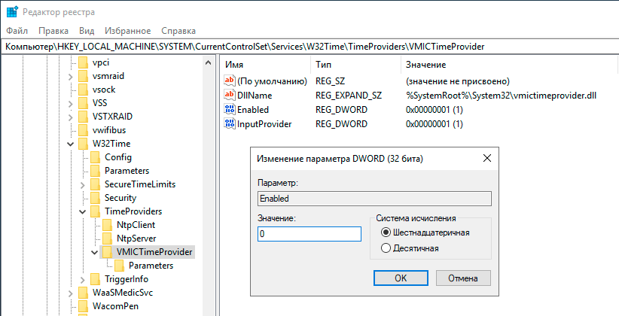Click the InputProvider DWORD value icon
The image size is (619, 316).
[230, 124]
